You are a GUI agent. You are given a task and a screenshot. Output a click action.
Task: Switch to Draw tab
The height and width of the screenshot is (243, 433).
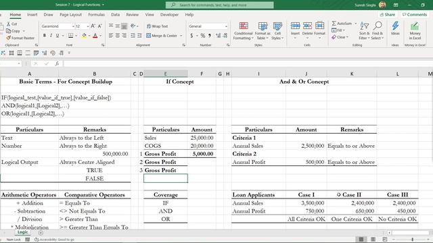click(48, 15)
